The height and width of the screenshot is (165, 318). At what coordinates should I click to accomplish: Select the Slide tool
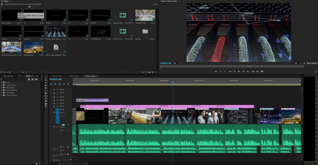[46, 98]
